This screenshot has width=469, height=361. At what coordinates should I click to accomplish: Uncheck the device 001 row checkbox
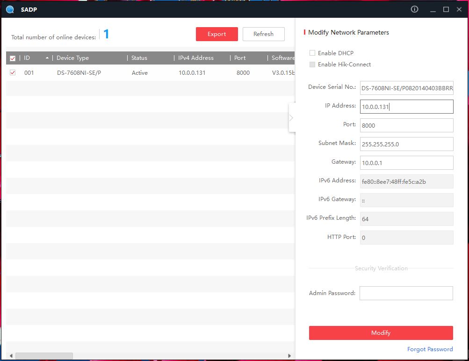13,72
